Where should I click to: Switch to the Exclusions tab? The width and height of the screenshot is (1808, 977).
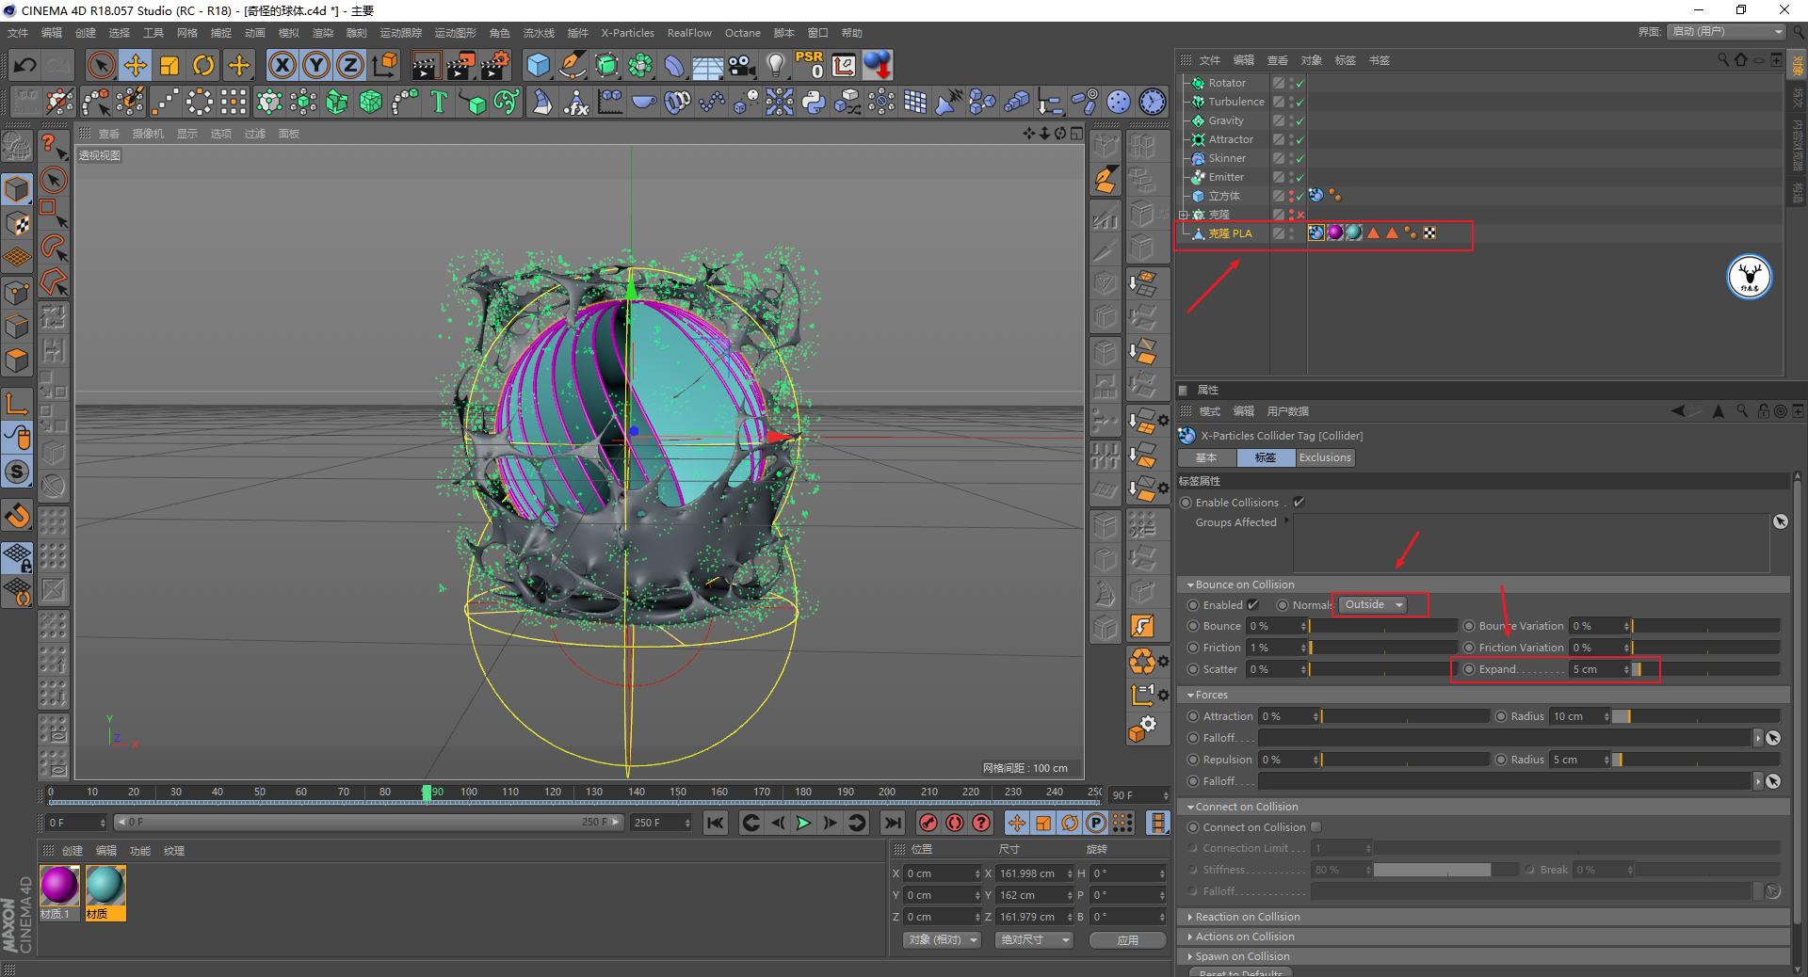pos(1324,457)
